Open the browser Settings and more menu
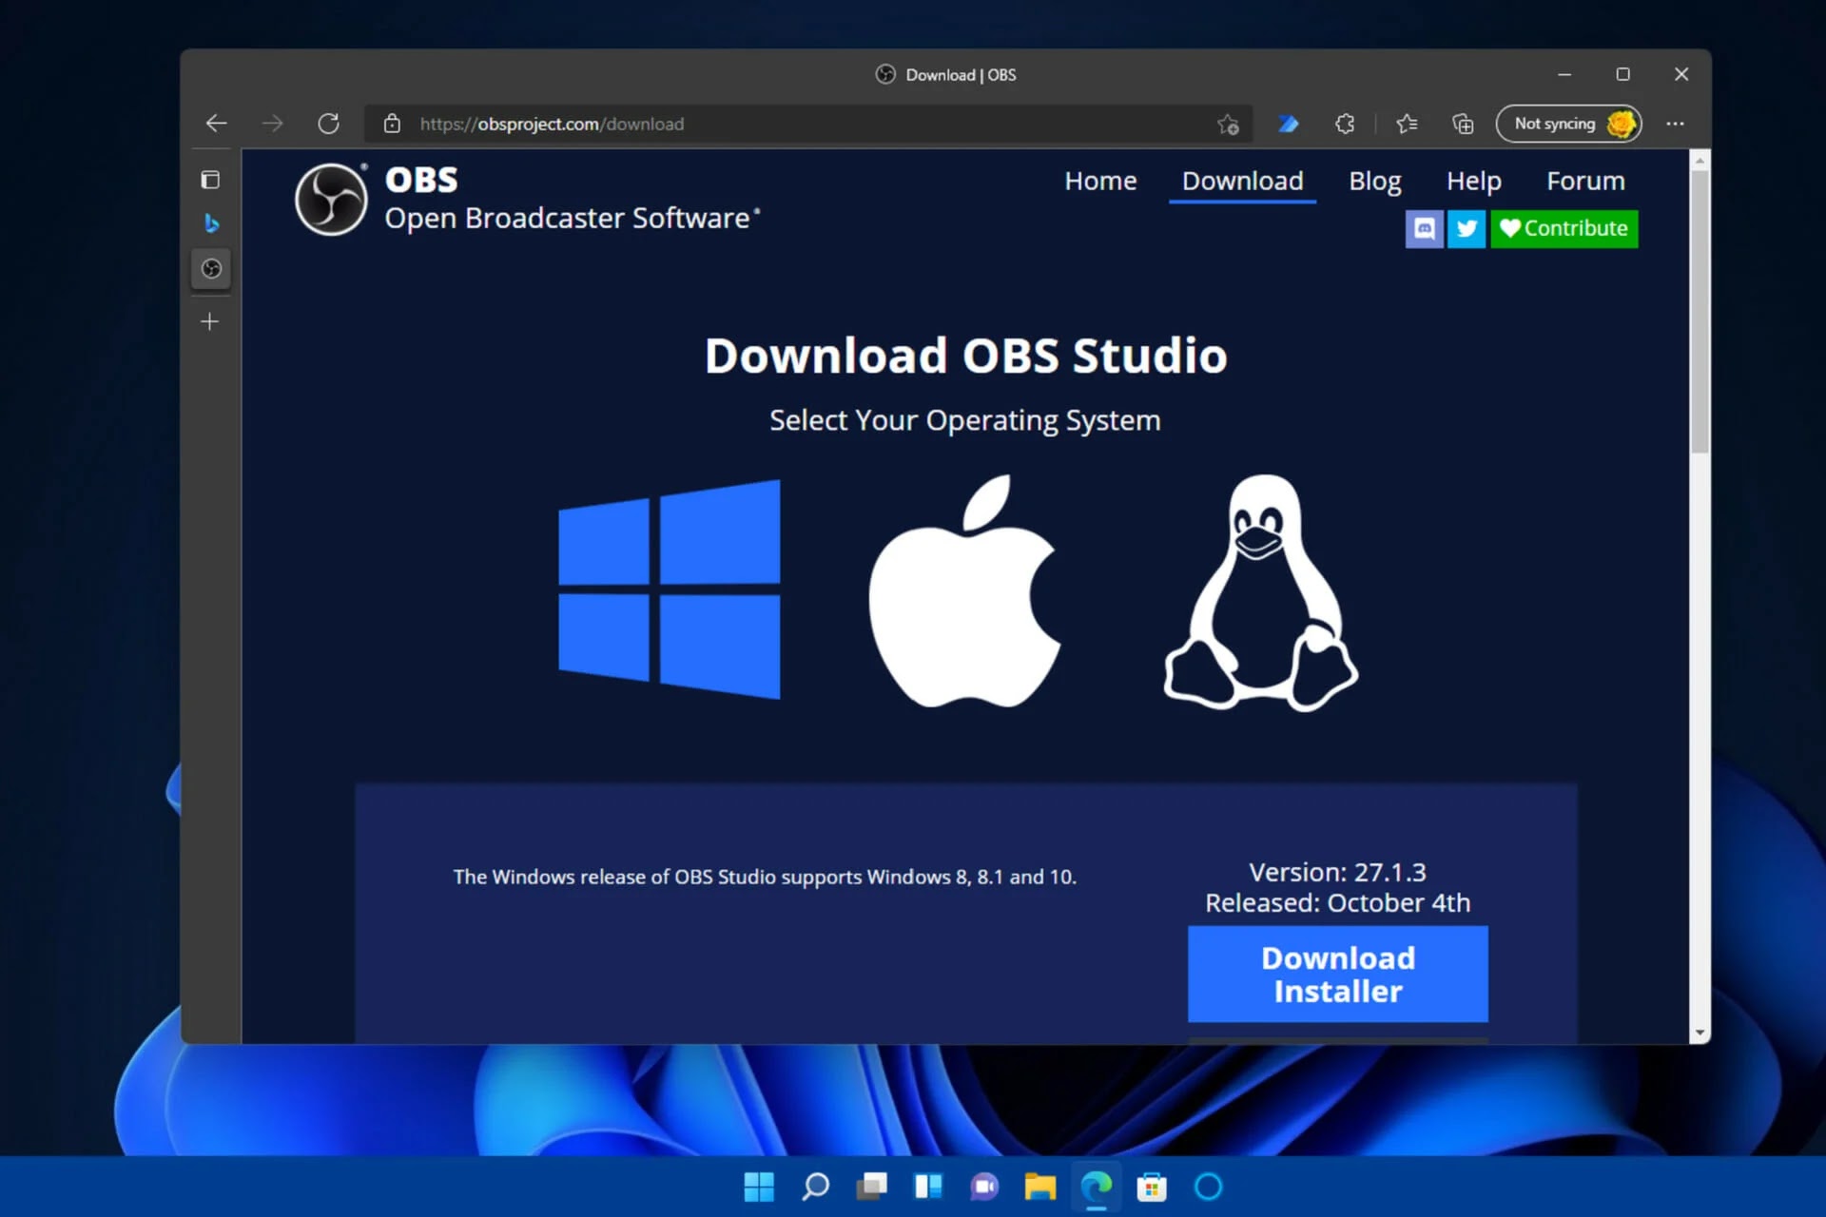Image resolution: width=1826 pixels, height=1217 pixels. [1675, 124]
